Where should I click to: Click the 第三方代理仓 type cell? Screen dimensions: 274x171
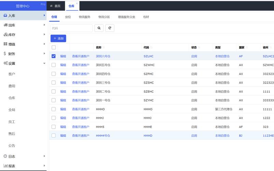(x=224, y=109)
